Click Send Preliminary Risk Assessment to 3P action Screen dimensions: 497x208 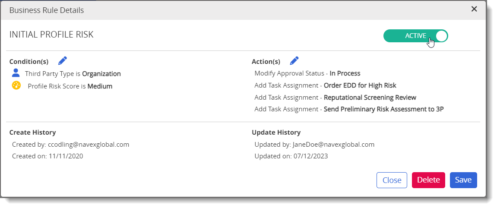click(349, 109)
